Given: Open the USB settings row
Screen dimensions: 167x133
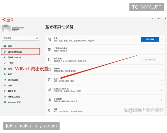Looking at the screenshot, I should pyautogui.click(x=105, y=110).
